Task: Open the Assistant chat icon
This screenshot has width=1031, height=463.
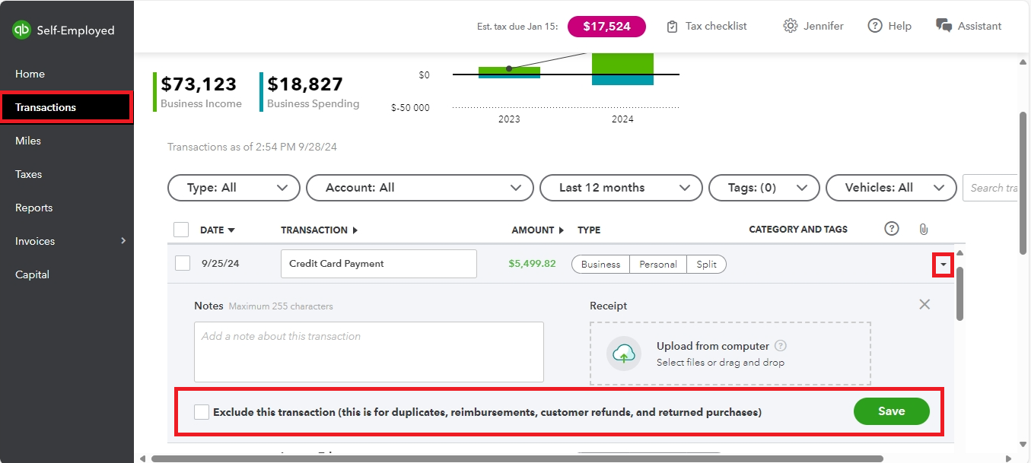Action: (x=943, y=26)
